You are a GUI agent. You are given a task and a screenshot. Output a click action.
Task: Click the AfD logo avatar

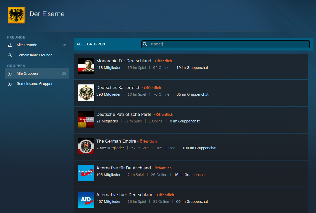[86, 200]
